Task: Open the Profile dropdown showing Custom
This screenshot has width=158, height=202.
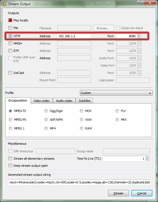Action: point(116,93)
